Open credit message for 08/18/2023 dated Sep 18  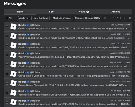pos(68,27)
